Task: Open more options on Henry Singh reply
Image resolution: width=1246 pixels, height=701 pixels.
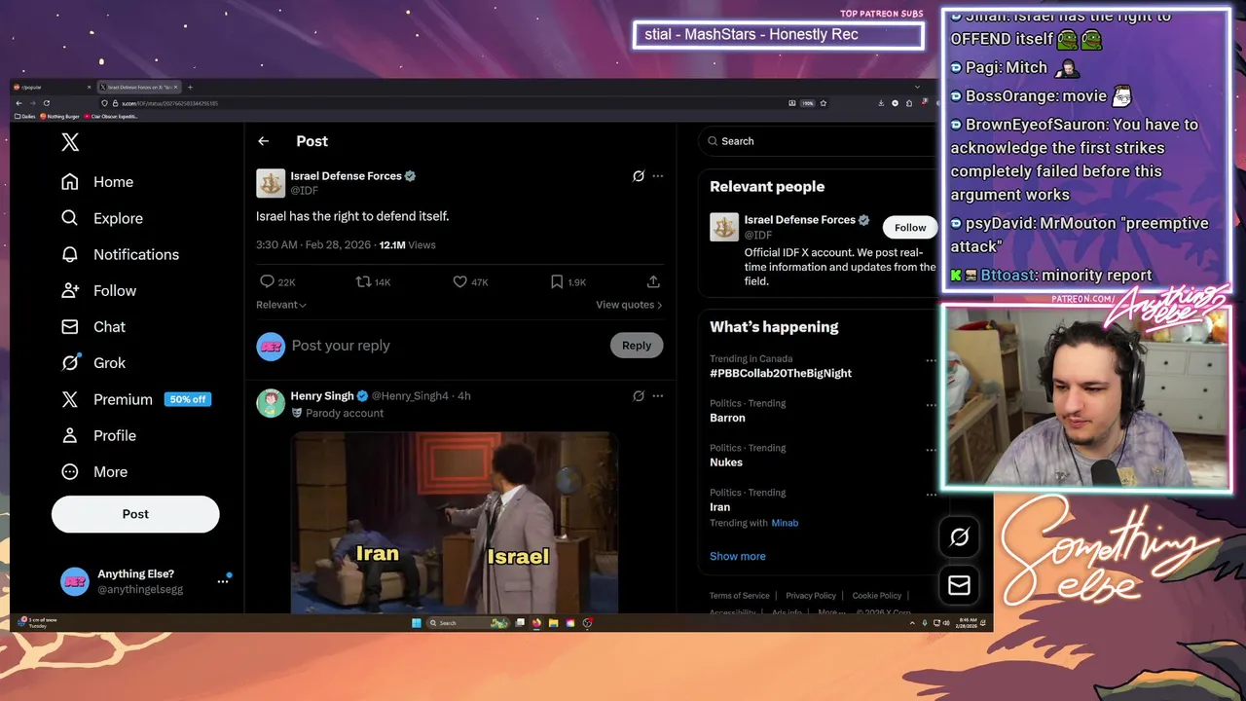Action: click(x=658, y=396)
